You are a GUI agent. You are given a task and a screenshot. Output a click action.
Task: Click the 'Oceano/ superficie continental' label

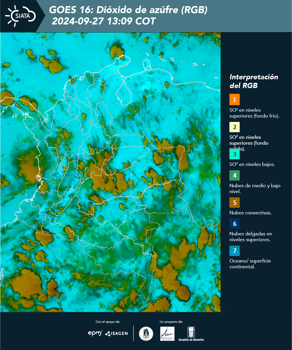pos(250,264)
